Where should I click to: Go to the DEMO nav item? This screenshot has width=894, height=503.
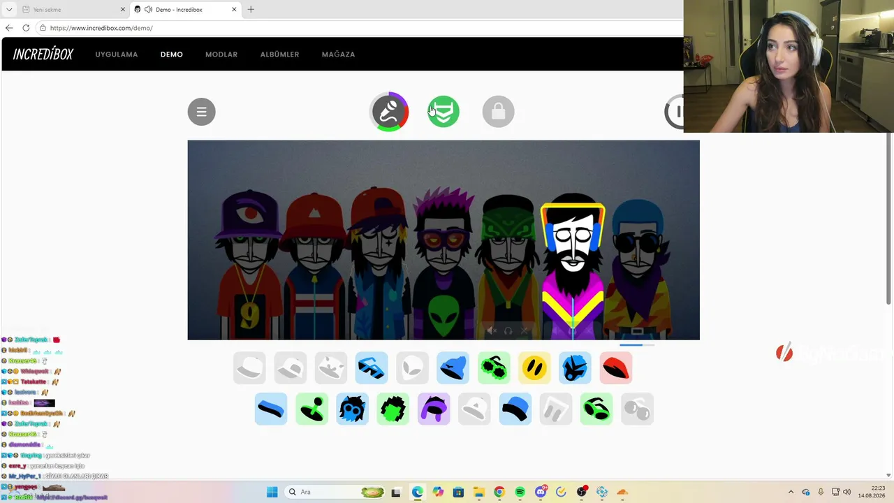click(172, 54)
